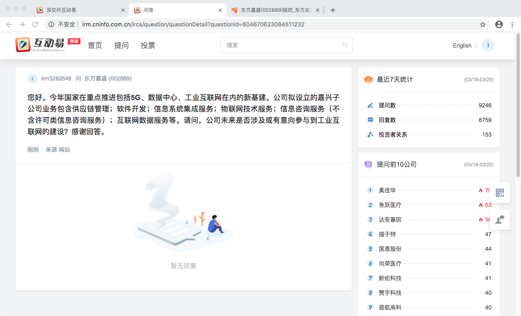521x316 pixels.
Task: Click the 回复数 chat bubble icon
Action: (x=370, y=120)
